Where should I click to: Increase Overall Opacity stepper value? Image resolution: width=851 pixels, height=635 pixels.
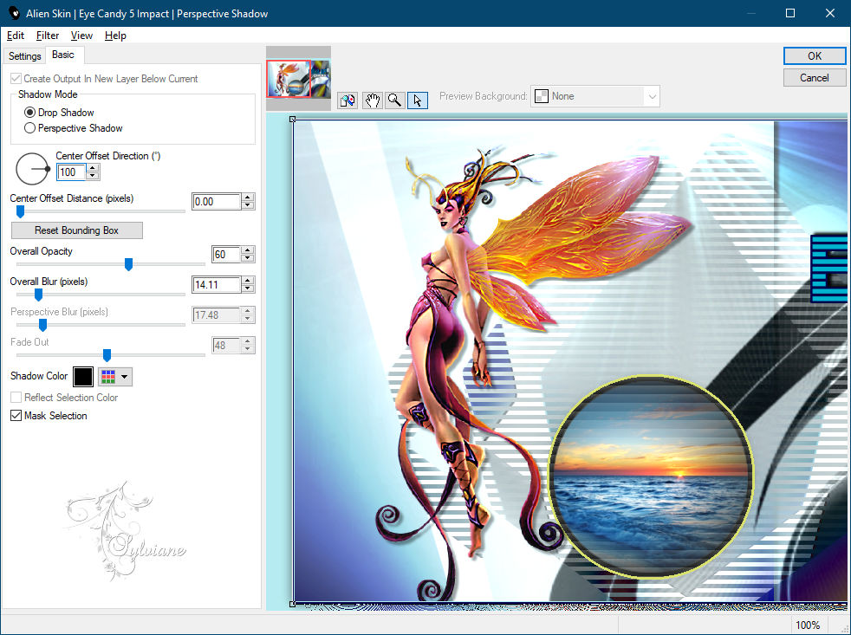click(x=248, y=250)
